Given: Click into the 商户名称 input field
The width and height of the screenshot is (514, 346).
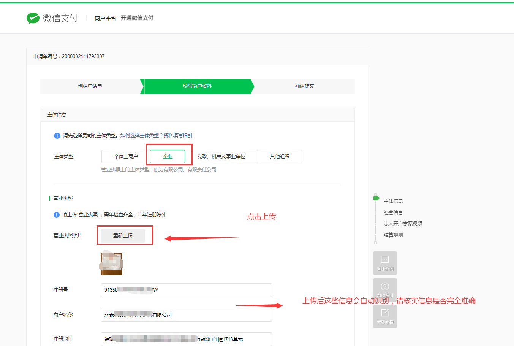Looking at the screenshot, I should tap(186, 315).
